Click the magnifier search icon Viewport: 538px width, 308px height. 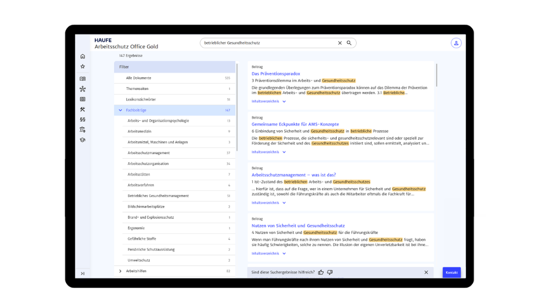point(349,43)
